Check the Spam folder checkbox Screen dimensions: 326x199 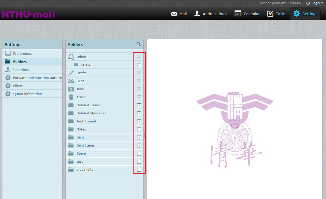139,153
